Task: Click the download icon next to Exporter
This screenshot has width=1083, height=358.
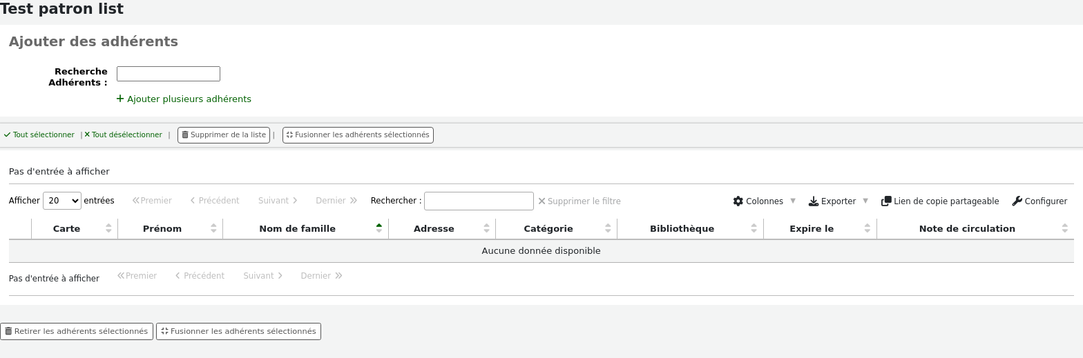Action: 814,201
